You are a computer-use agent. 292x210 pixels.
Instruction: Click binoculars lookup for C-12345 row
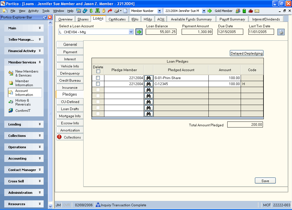point(148,84)
